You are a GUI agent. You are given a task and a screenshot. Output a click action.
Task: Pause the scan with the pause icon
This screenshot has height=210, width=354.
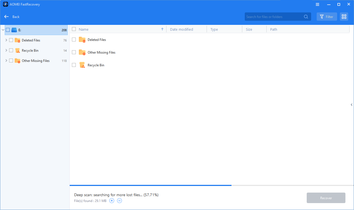tap(119, 201)
